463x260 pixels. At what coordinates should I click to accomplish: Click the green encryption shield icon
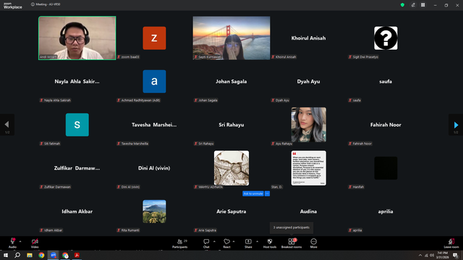point(402,5)
